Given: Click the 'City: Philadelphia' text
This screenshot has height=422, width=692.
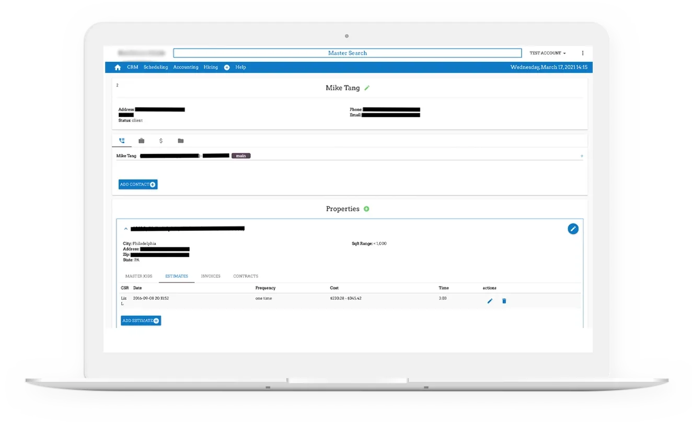Looking at the screenshot, I should [140, 244].
